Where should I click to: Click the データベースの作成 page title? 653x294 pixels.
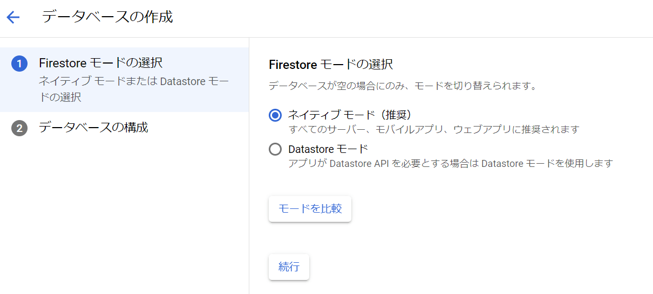point(107,17)
